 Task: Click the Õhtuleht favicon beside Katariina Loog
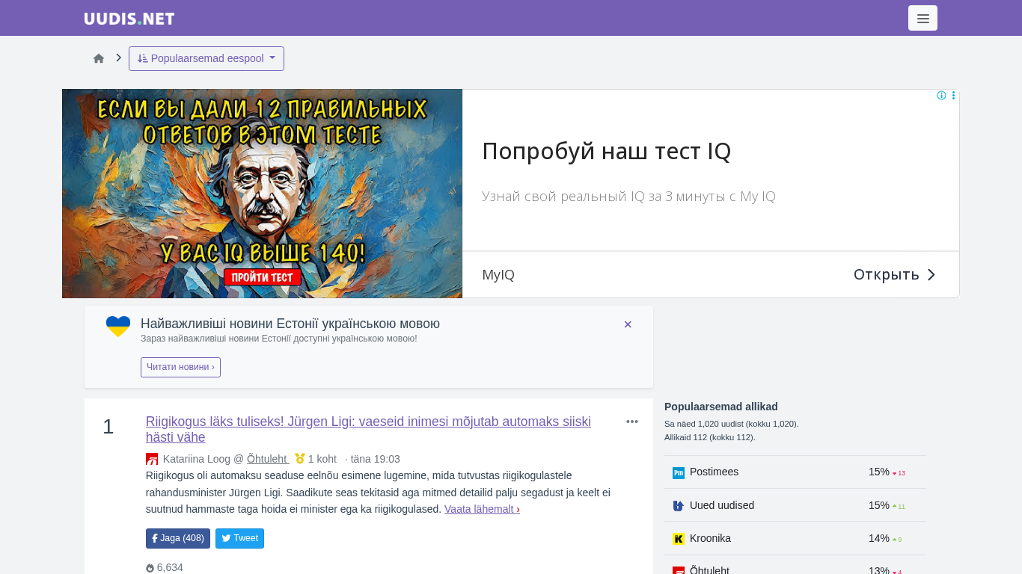point(152,459)
